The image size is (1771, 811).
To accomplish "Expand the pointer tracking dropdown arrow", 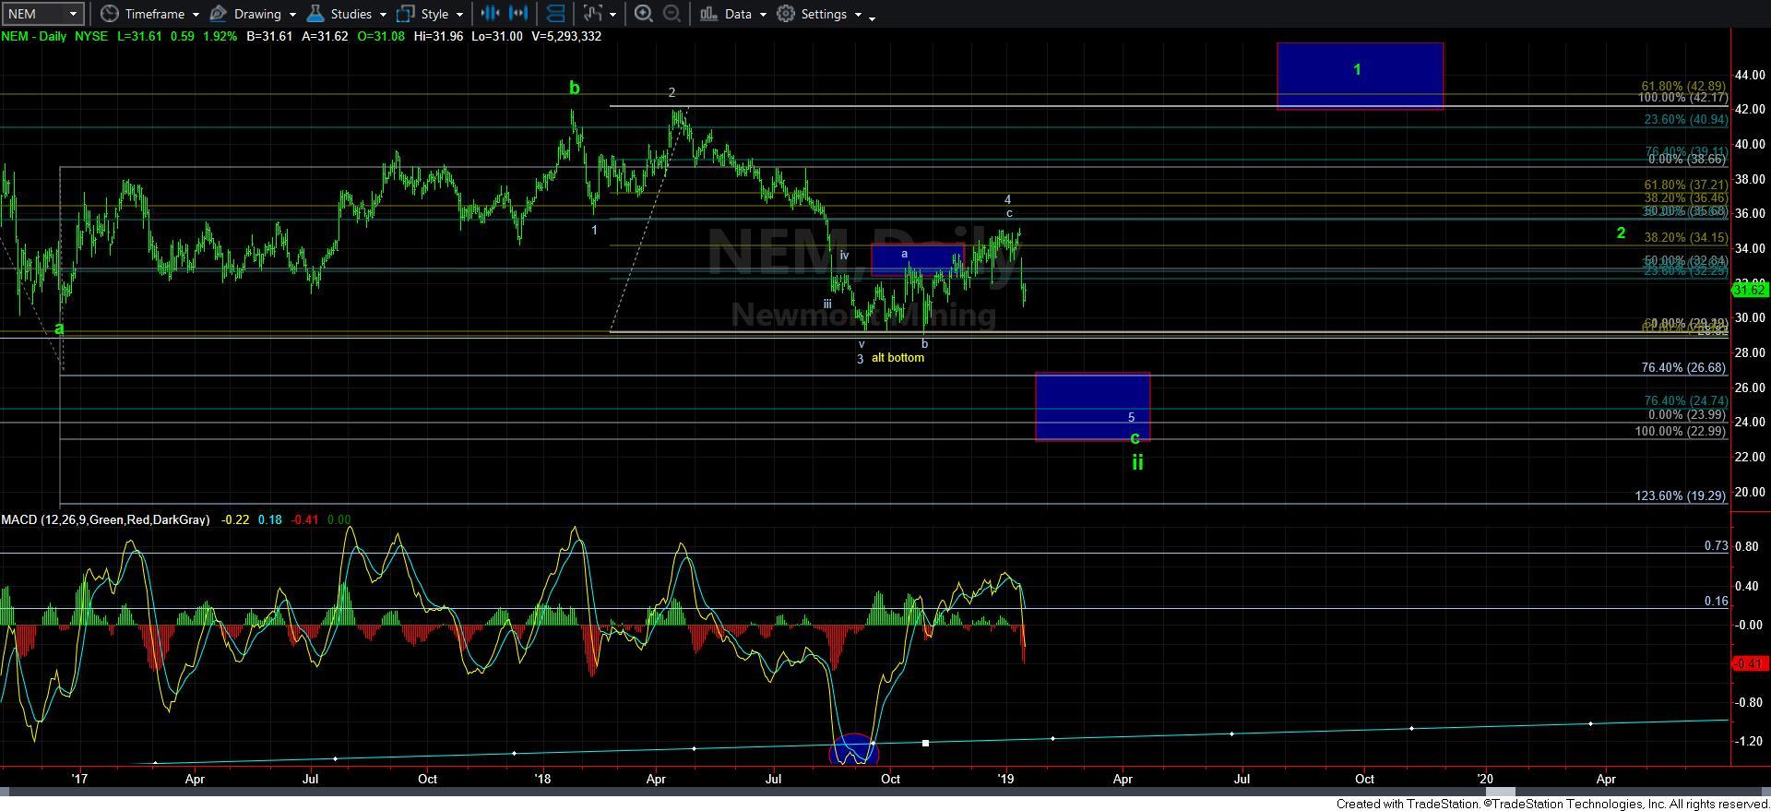I will pyautogui.click(x=612, y=15).
